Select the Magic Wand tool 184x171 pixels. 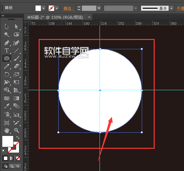point(7,34)
